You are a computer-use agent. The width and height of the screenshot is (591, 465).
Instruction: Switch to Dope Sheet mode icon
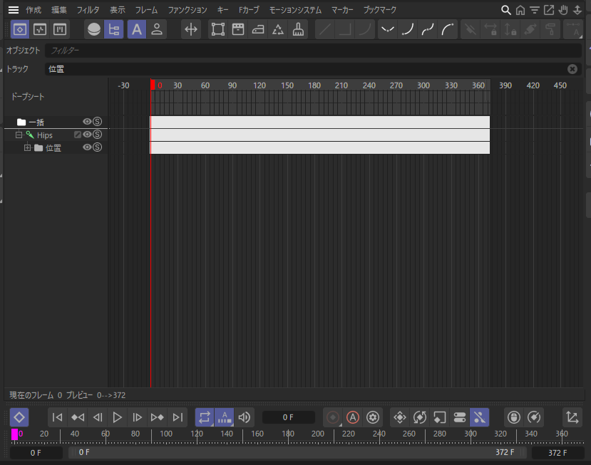(x=19, y=29)
